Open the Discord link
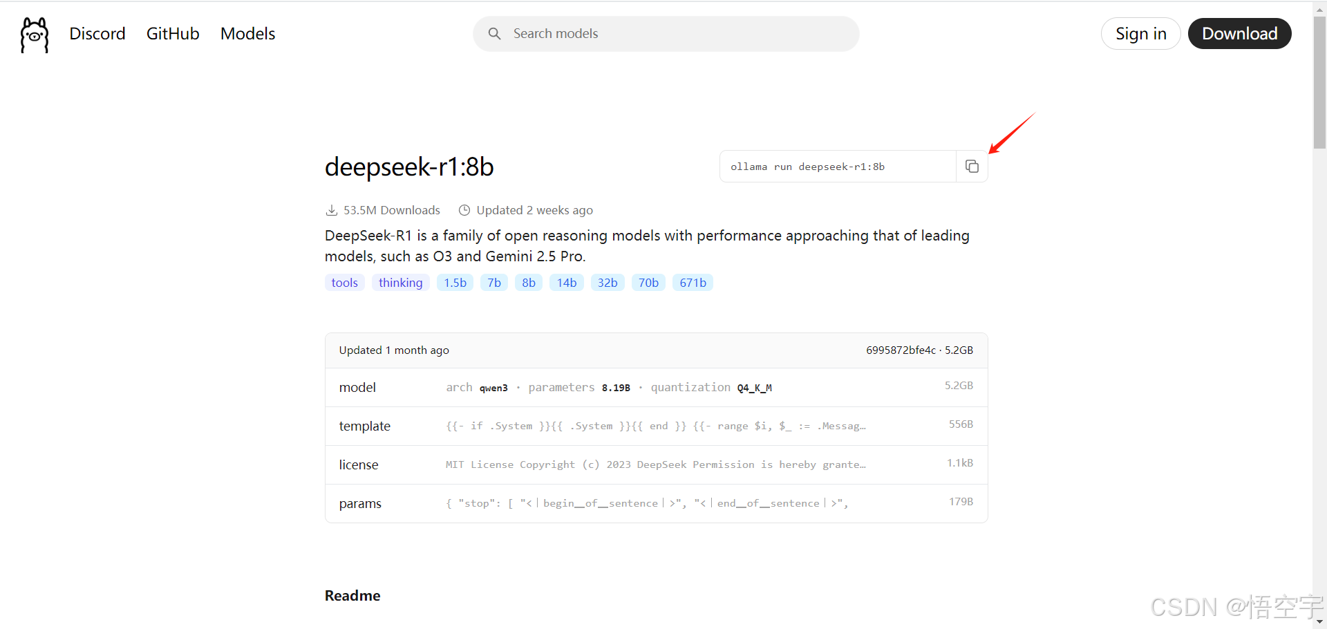 [x=97, y=34]
